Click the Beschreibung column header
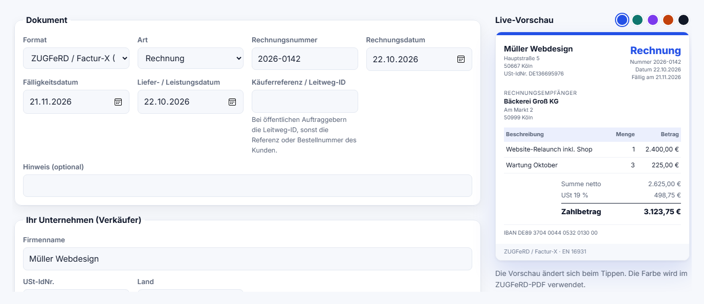 click(x=525, y=134)
